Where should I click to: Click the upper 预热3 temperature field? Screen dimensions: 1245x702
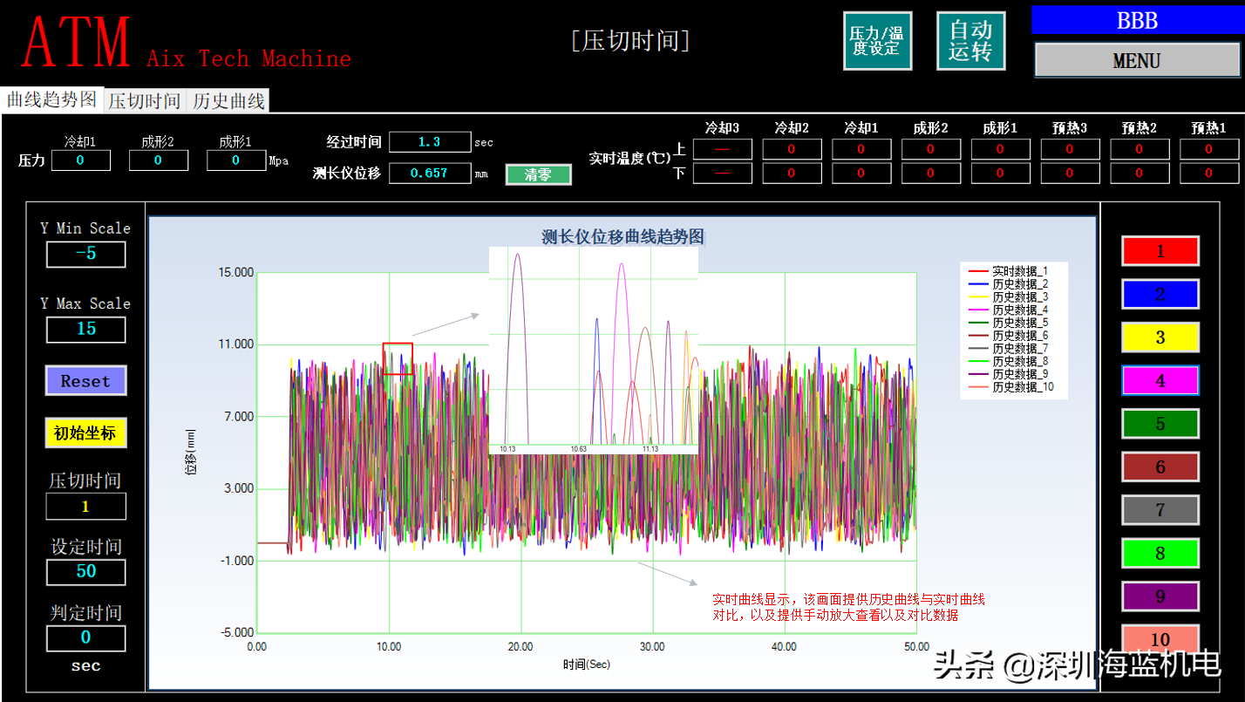coord(1070,149)
